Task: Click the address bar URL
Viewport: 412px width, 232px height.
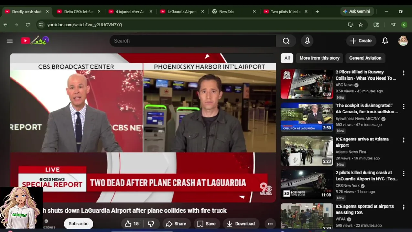Action: (x=85, y=24)
